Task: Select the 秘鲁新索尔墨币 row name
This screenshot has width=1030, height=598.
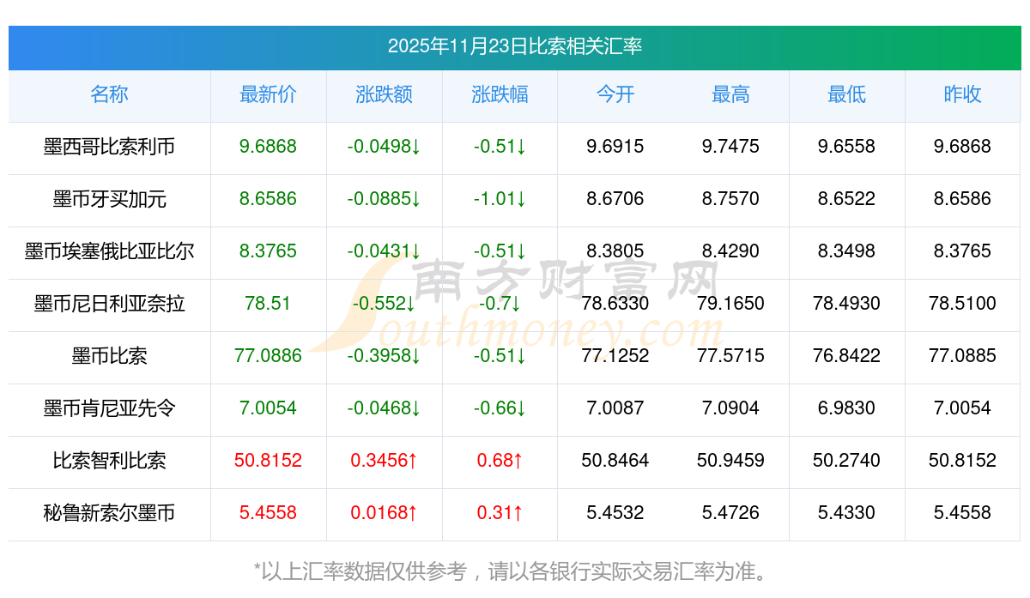Action: click(109, 513)
